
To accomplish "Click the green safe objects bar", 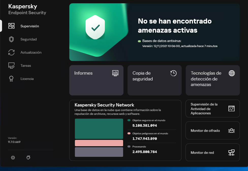I will pos(99,129).
